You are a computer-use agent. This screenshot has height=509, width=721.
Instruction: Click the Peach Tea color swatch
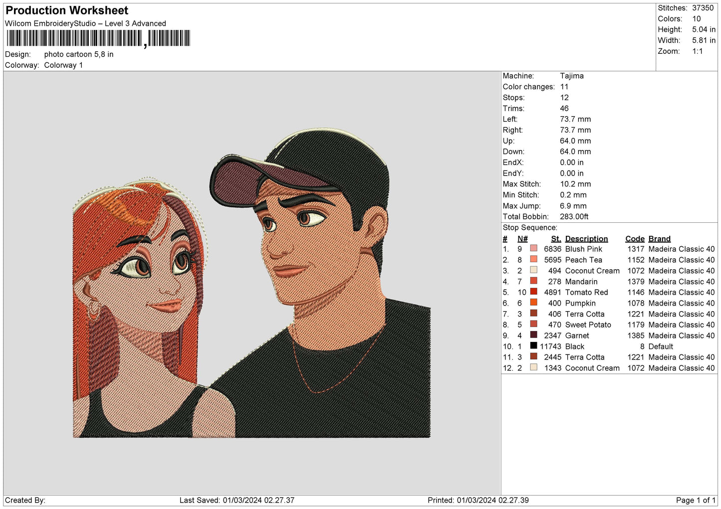click(x=534, y=259)
